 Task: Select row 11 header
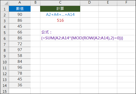5,67
